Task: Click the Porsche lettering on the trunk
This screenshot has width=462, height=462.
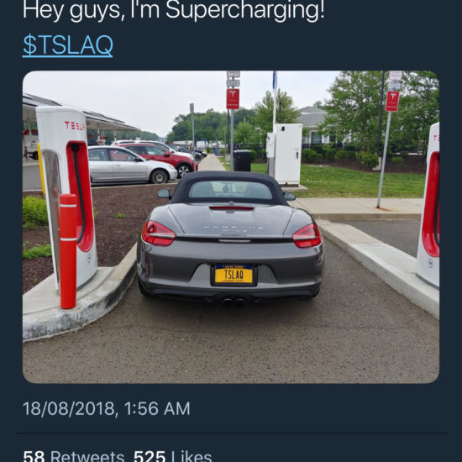Action: pos(234,228)
